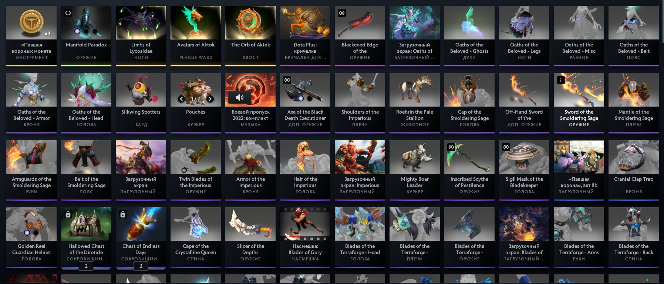This screenshot has height=284, width=664.
Task: Click the gem socket icon on Manifold Paradox
Action: coord(68,13)
